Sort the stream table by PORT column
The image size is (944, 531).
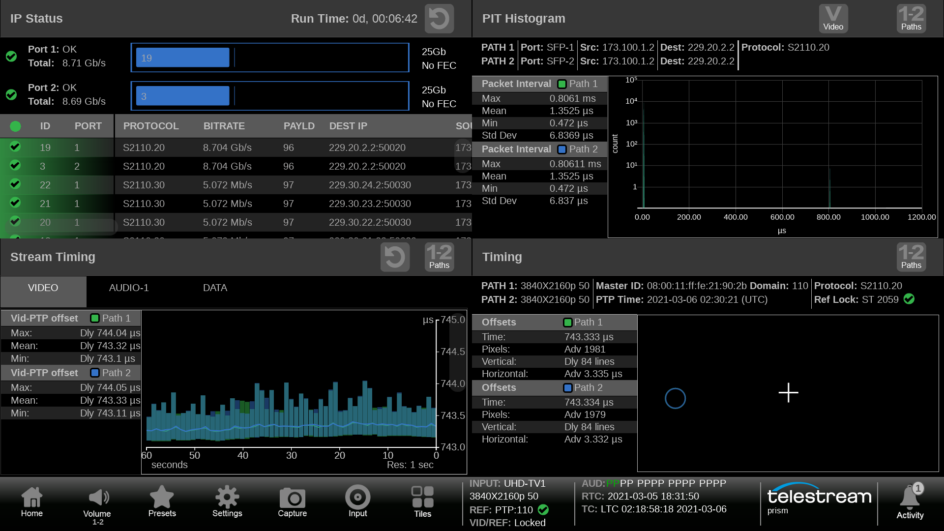[88, 126]
